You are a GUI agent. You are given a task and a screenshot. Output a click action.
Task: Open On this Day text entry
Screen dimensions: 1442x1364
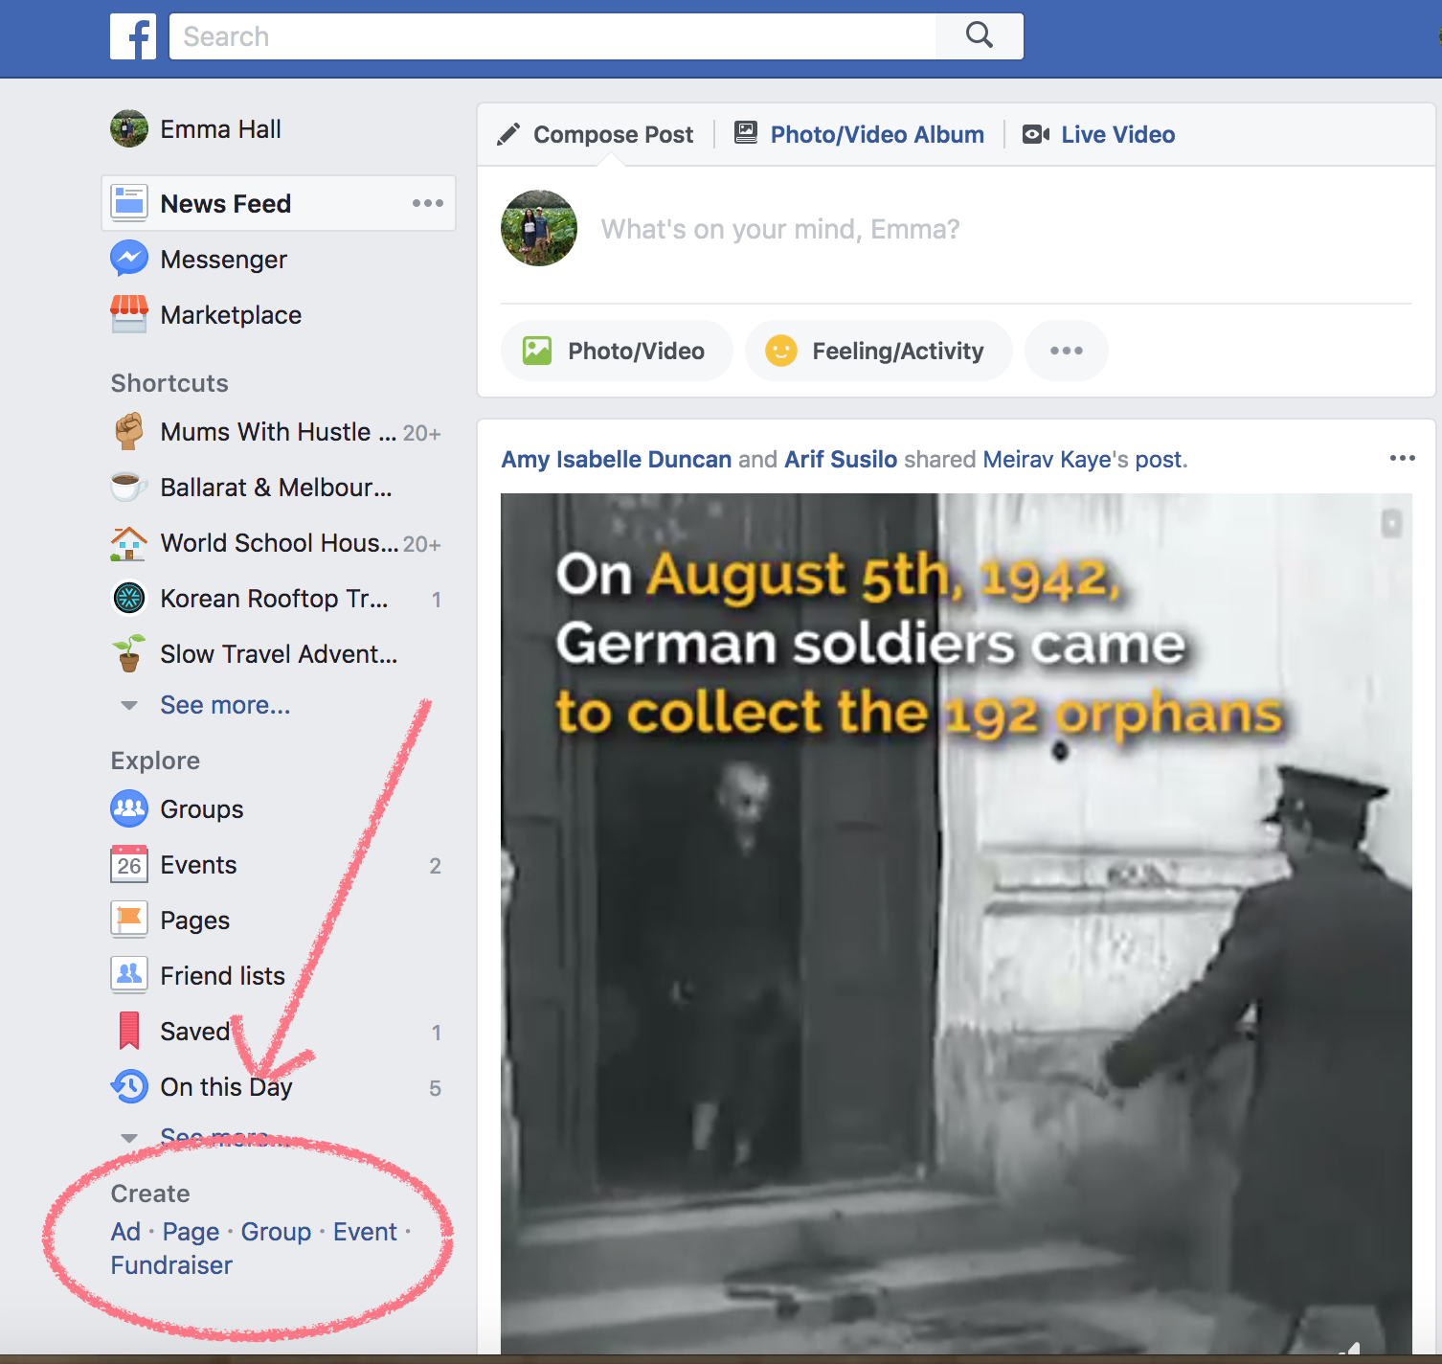point(226,1086)
